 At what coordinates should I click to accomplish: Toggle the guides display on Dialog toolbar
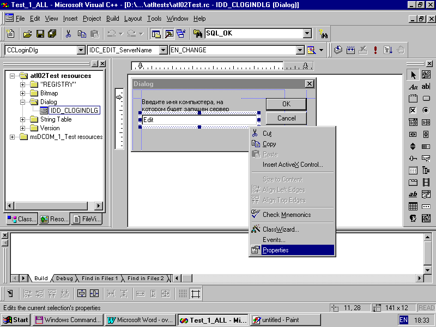tap(196, 293)
